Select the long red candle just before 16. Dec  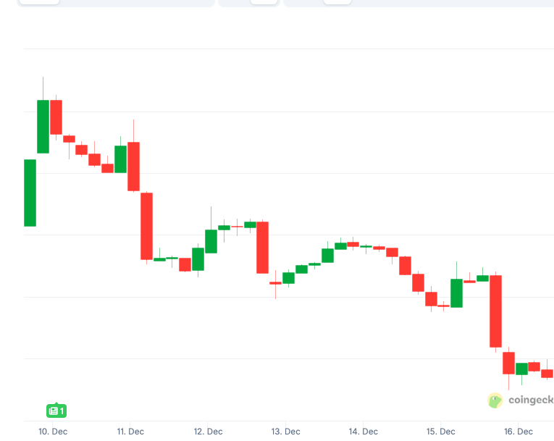tap(495, 311)
